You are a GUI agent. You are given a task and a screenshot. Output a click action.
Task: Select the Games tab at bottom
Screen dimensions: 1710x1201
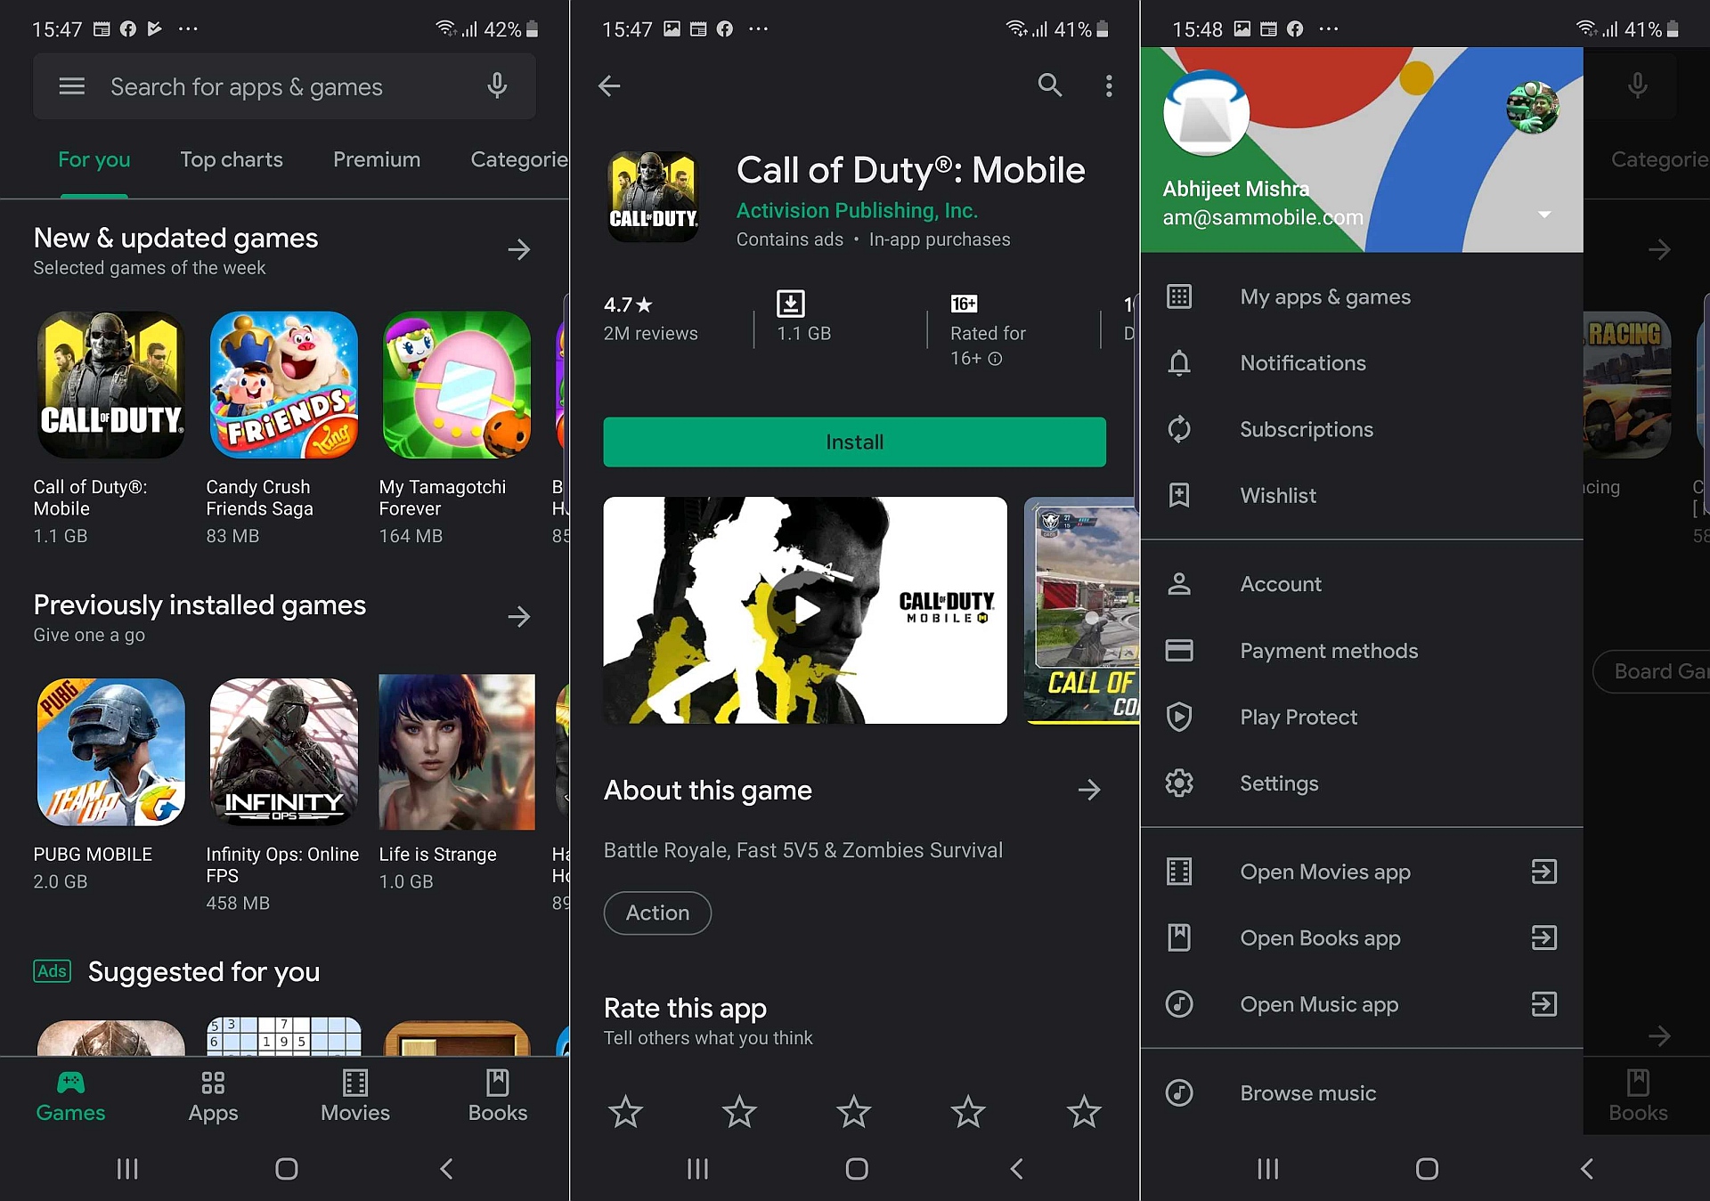point(70,1091)
